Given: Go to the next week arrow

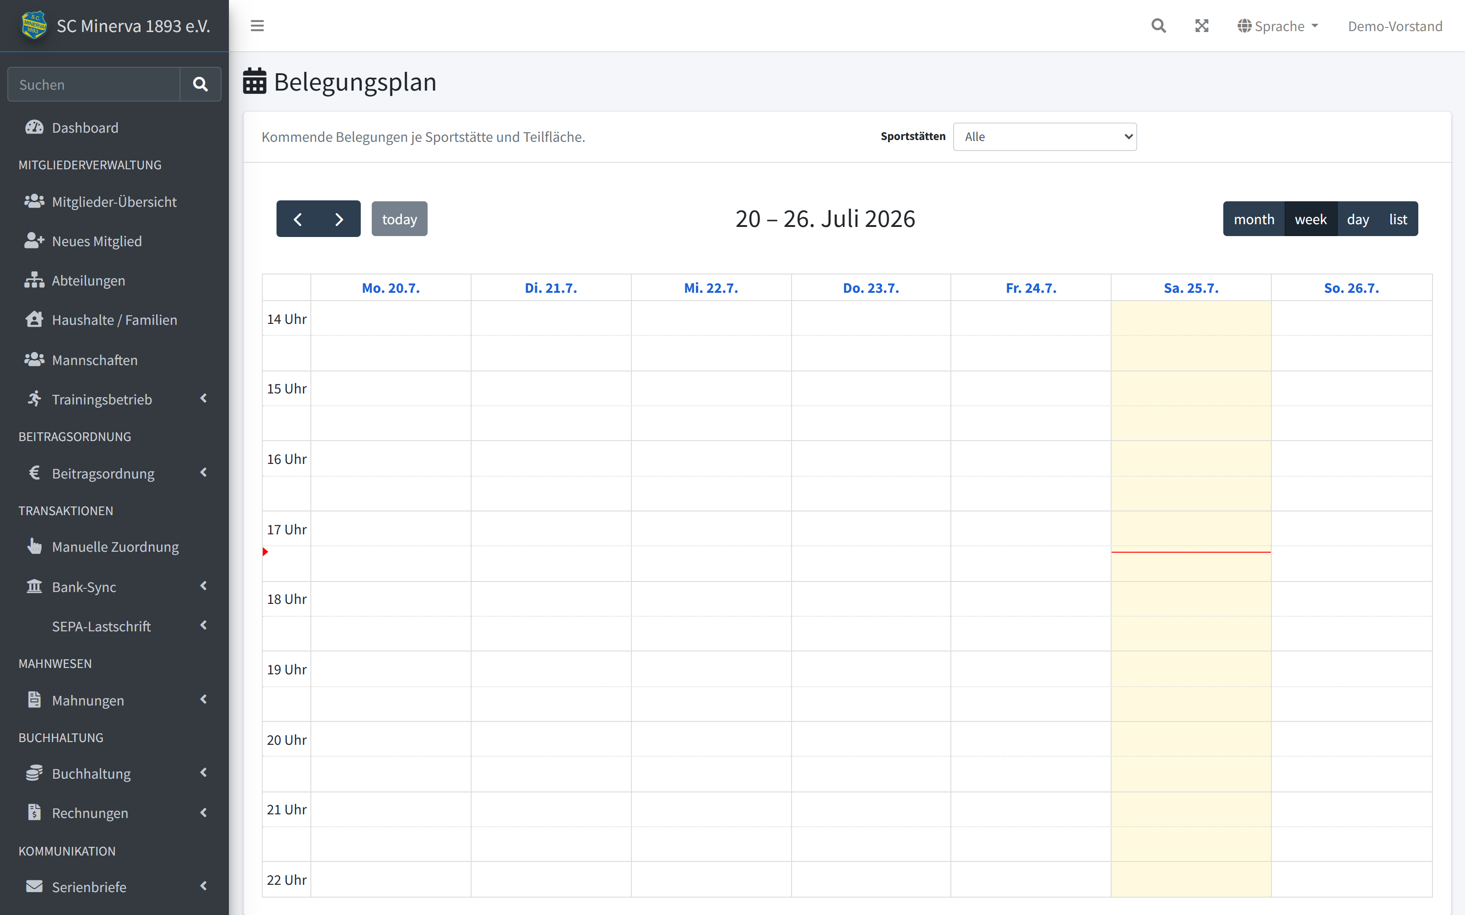Looking at the screenshot, I should (x=340, y=219).
